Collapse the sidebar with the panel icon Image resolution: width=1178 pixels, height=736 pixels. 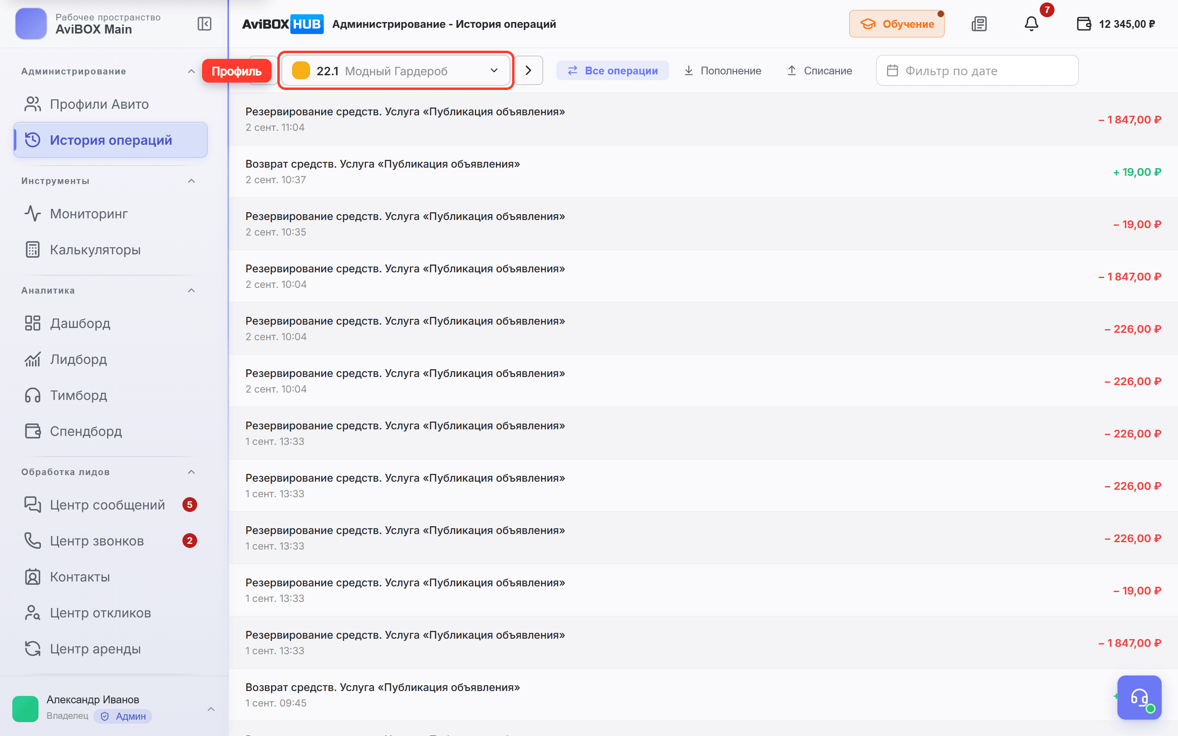coord(204,24)
